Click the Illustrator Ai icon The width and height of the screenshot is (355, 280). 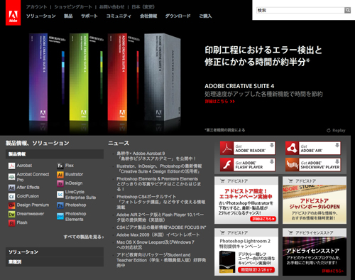(x=60, y=175)
